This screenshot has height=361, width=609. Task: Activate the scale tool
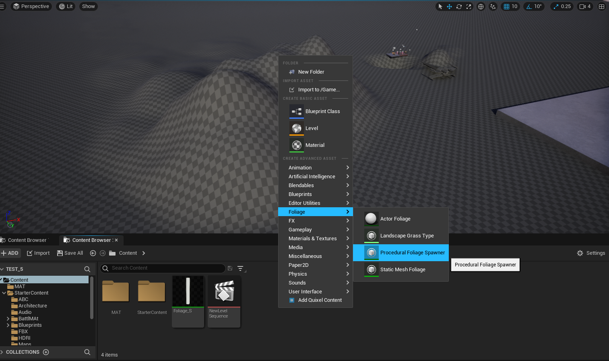(469, 6)
